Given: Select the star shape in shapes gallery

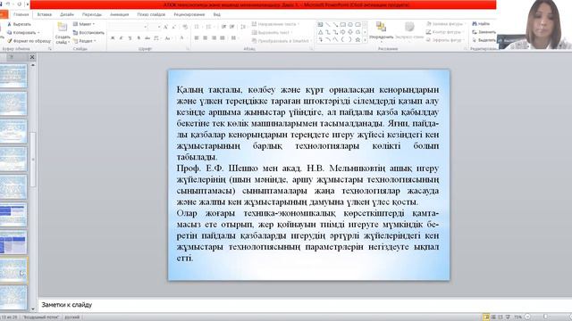Looking at the screenshot, I should tap(357, 39).
